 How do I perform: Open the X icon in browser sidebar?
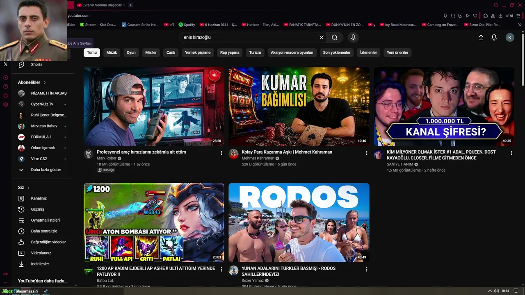pos(5,64)
